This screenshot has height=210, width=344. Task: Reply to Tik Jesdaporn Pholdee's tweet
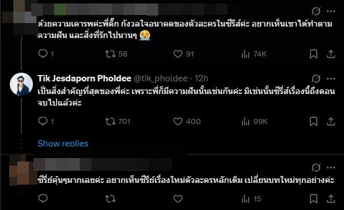click(46, 121)
